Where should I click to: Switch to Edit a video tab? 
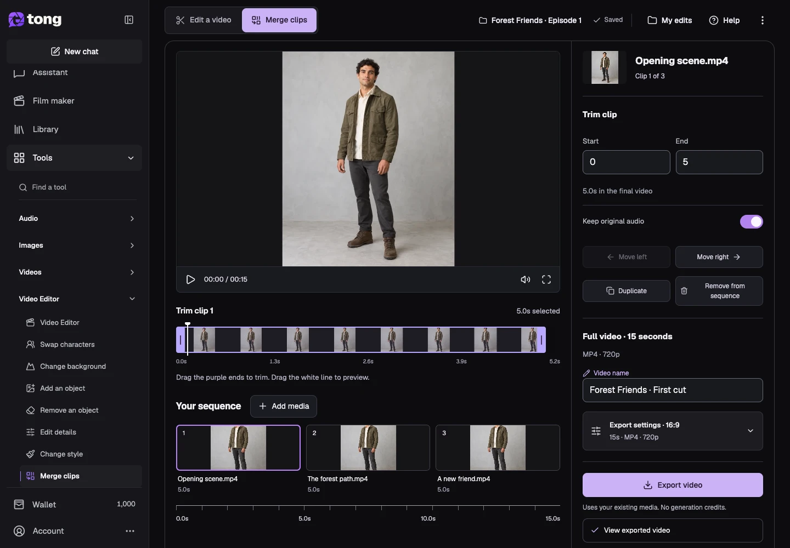coord(204,20)
